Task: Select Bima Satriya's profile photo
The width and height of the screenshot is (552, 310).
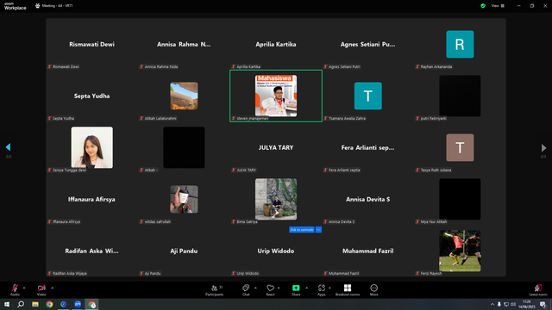Action: 276,199
